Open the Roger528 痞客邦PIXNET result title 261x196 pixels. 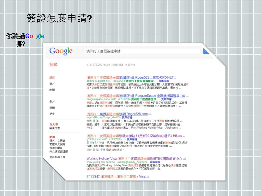[131, 78]
